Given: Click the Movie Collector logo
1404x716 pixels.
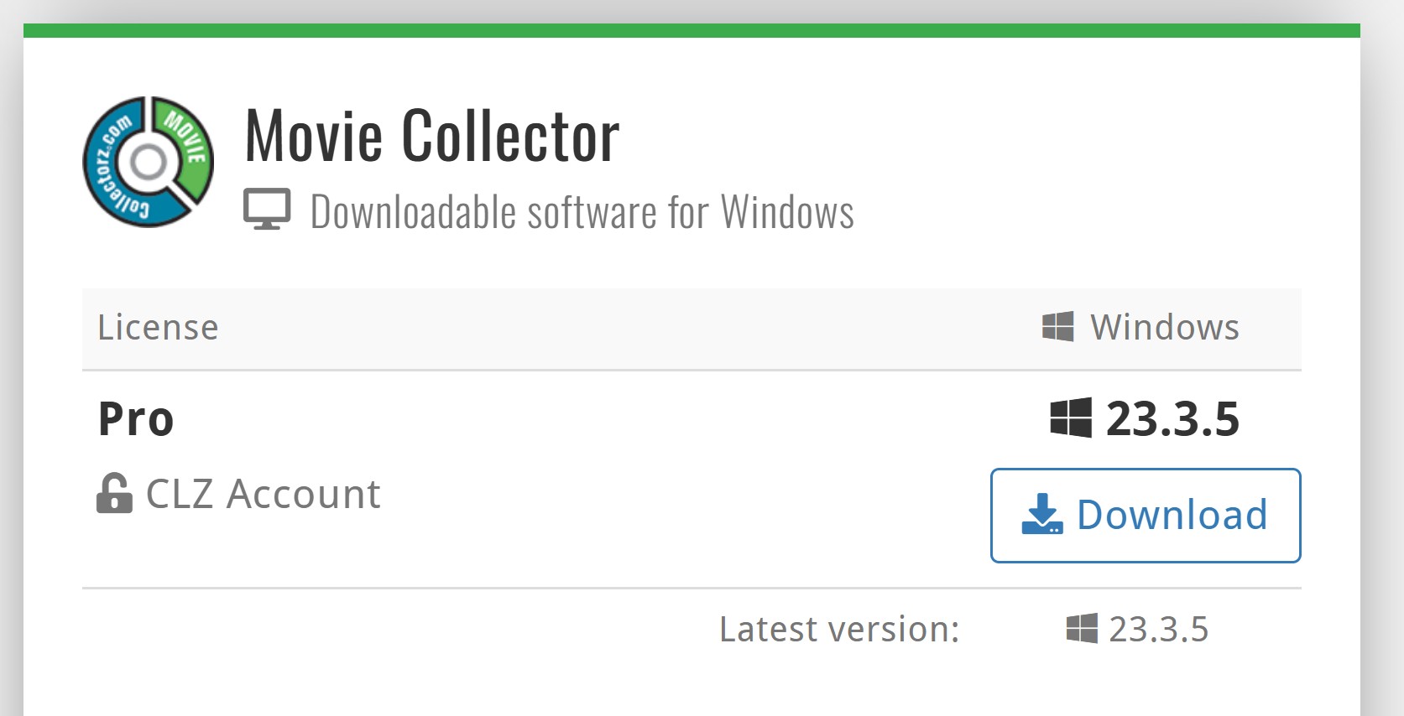Looking at the screenshot, I should click(x=148, y=162).
